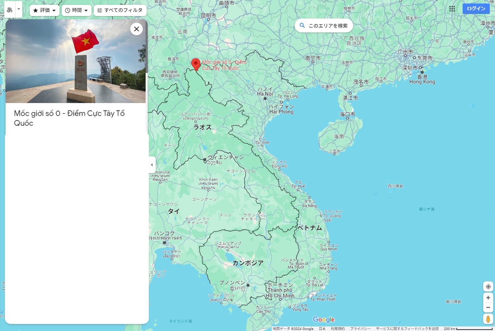495x331 pixels.
Task: Zoom out with the minus button
Action: click(x=488, y=308)
